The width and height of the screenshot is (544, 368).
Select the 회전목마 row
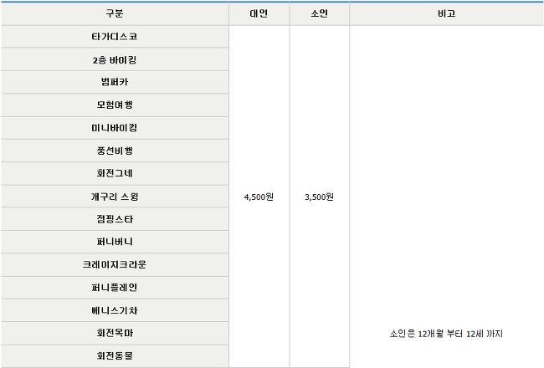[115, 333]
